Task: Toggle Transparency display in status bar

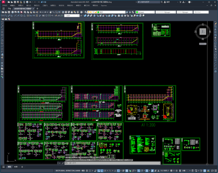Action: (x=127, y=171)
